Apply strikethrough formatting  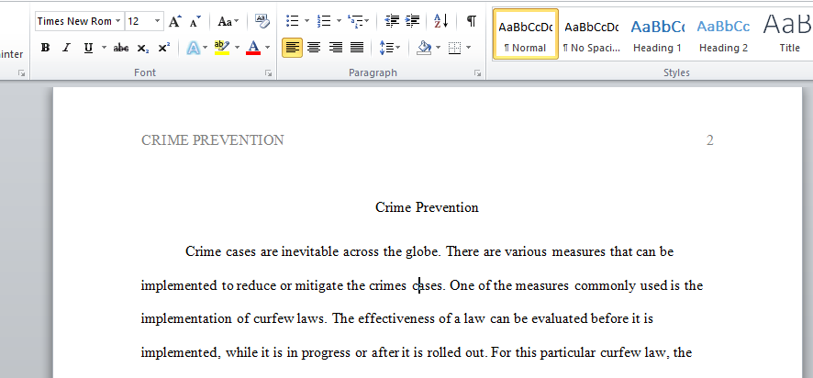point(120,49)
